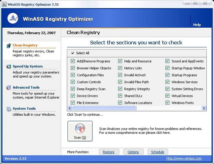This screenshot has width=214, height=164.
Task: Open the Schedule function
Action: click(x=158, y=152)
